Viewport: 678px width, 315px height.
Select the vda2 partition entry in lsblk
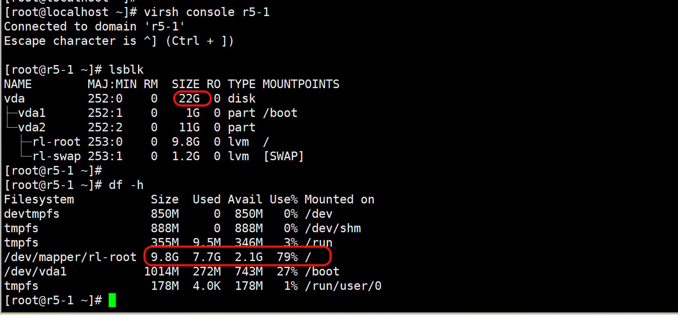coord(32,128)
